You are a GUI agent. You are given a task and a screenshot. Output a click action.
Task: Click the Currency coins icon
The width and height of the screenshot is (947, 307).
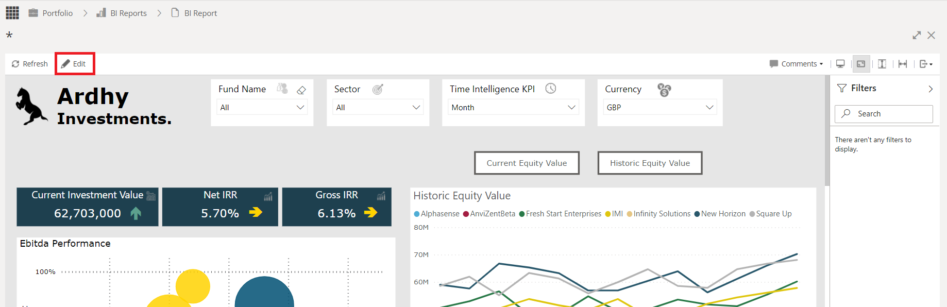[x=664, y=90]
